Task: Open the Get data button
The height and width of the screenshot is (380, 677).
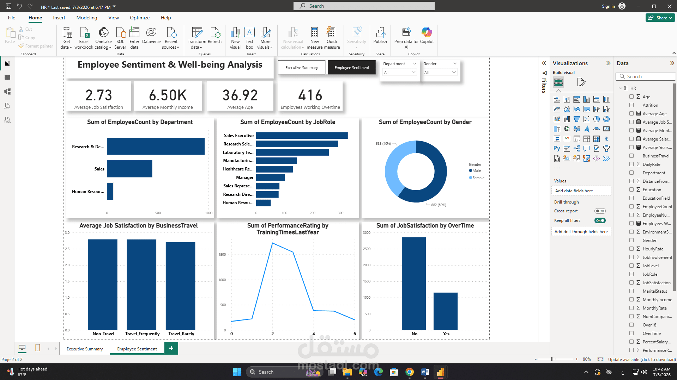Action: pos(67,38)
